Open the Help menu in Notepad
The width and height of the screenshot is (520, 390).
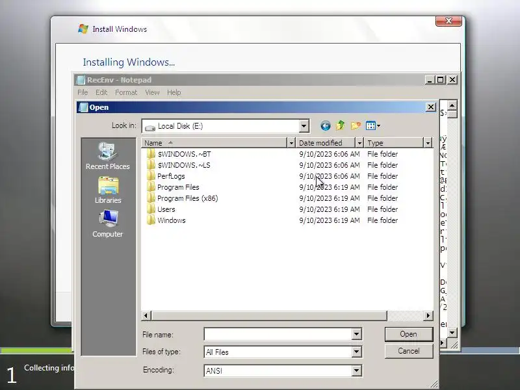click(x=174, y=92)
